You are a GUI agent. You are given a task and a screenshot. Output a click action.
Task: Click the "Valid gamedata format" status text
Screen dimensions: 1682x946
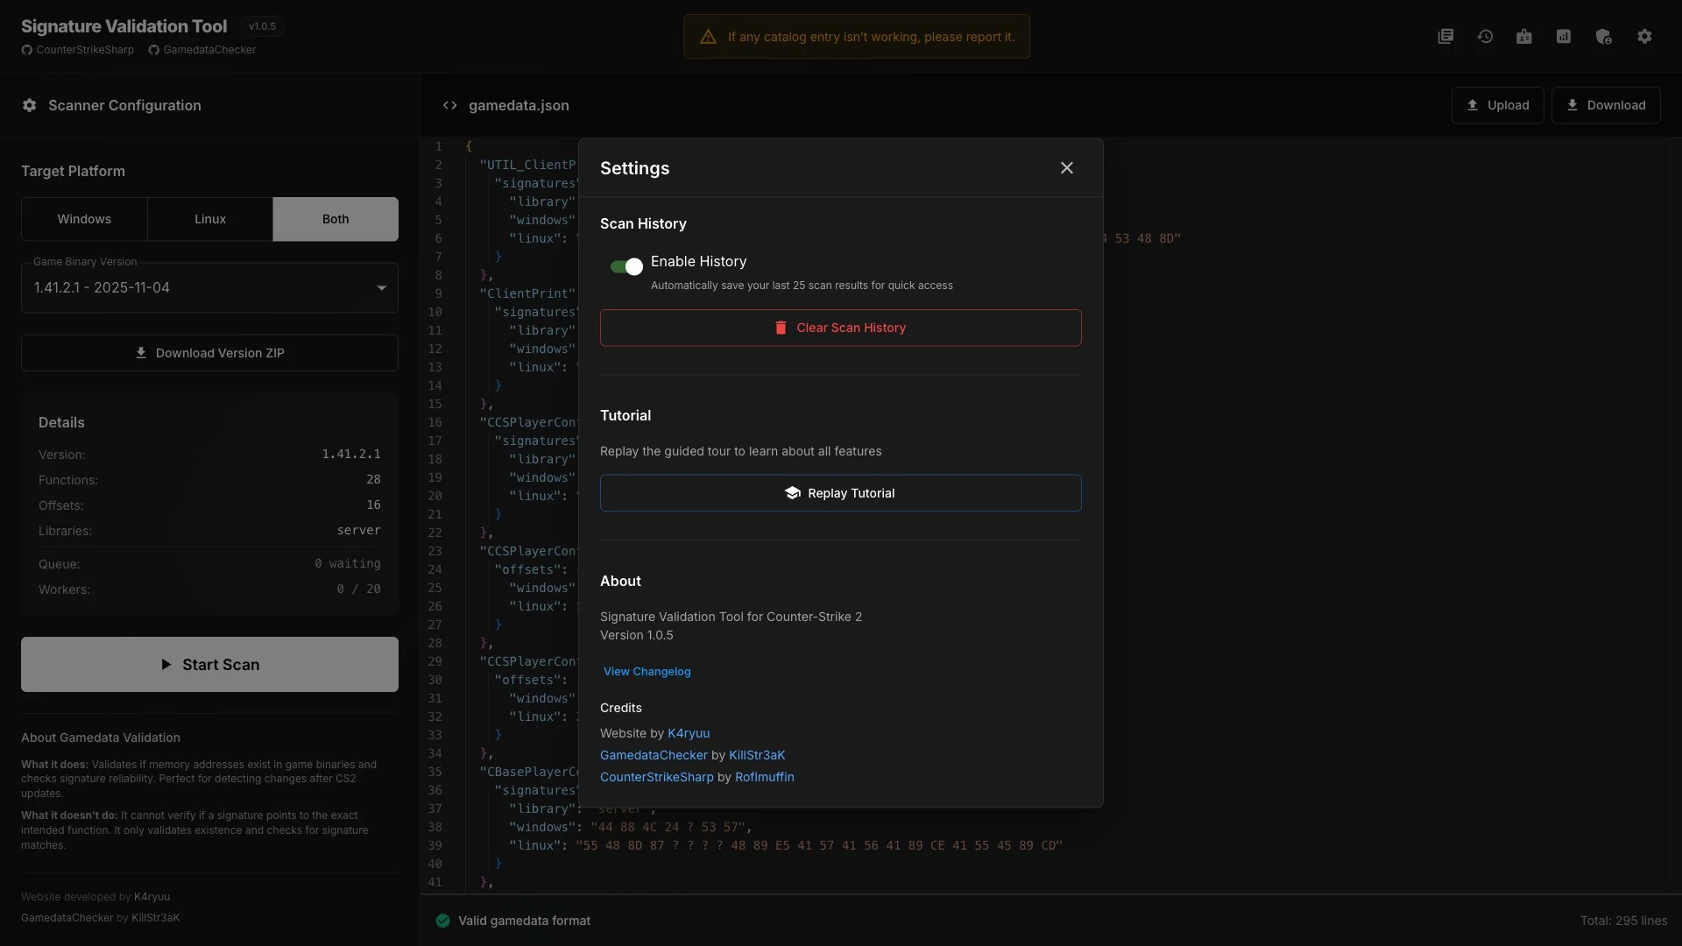click(x=524, y=921)
